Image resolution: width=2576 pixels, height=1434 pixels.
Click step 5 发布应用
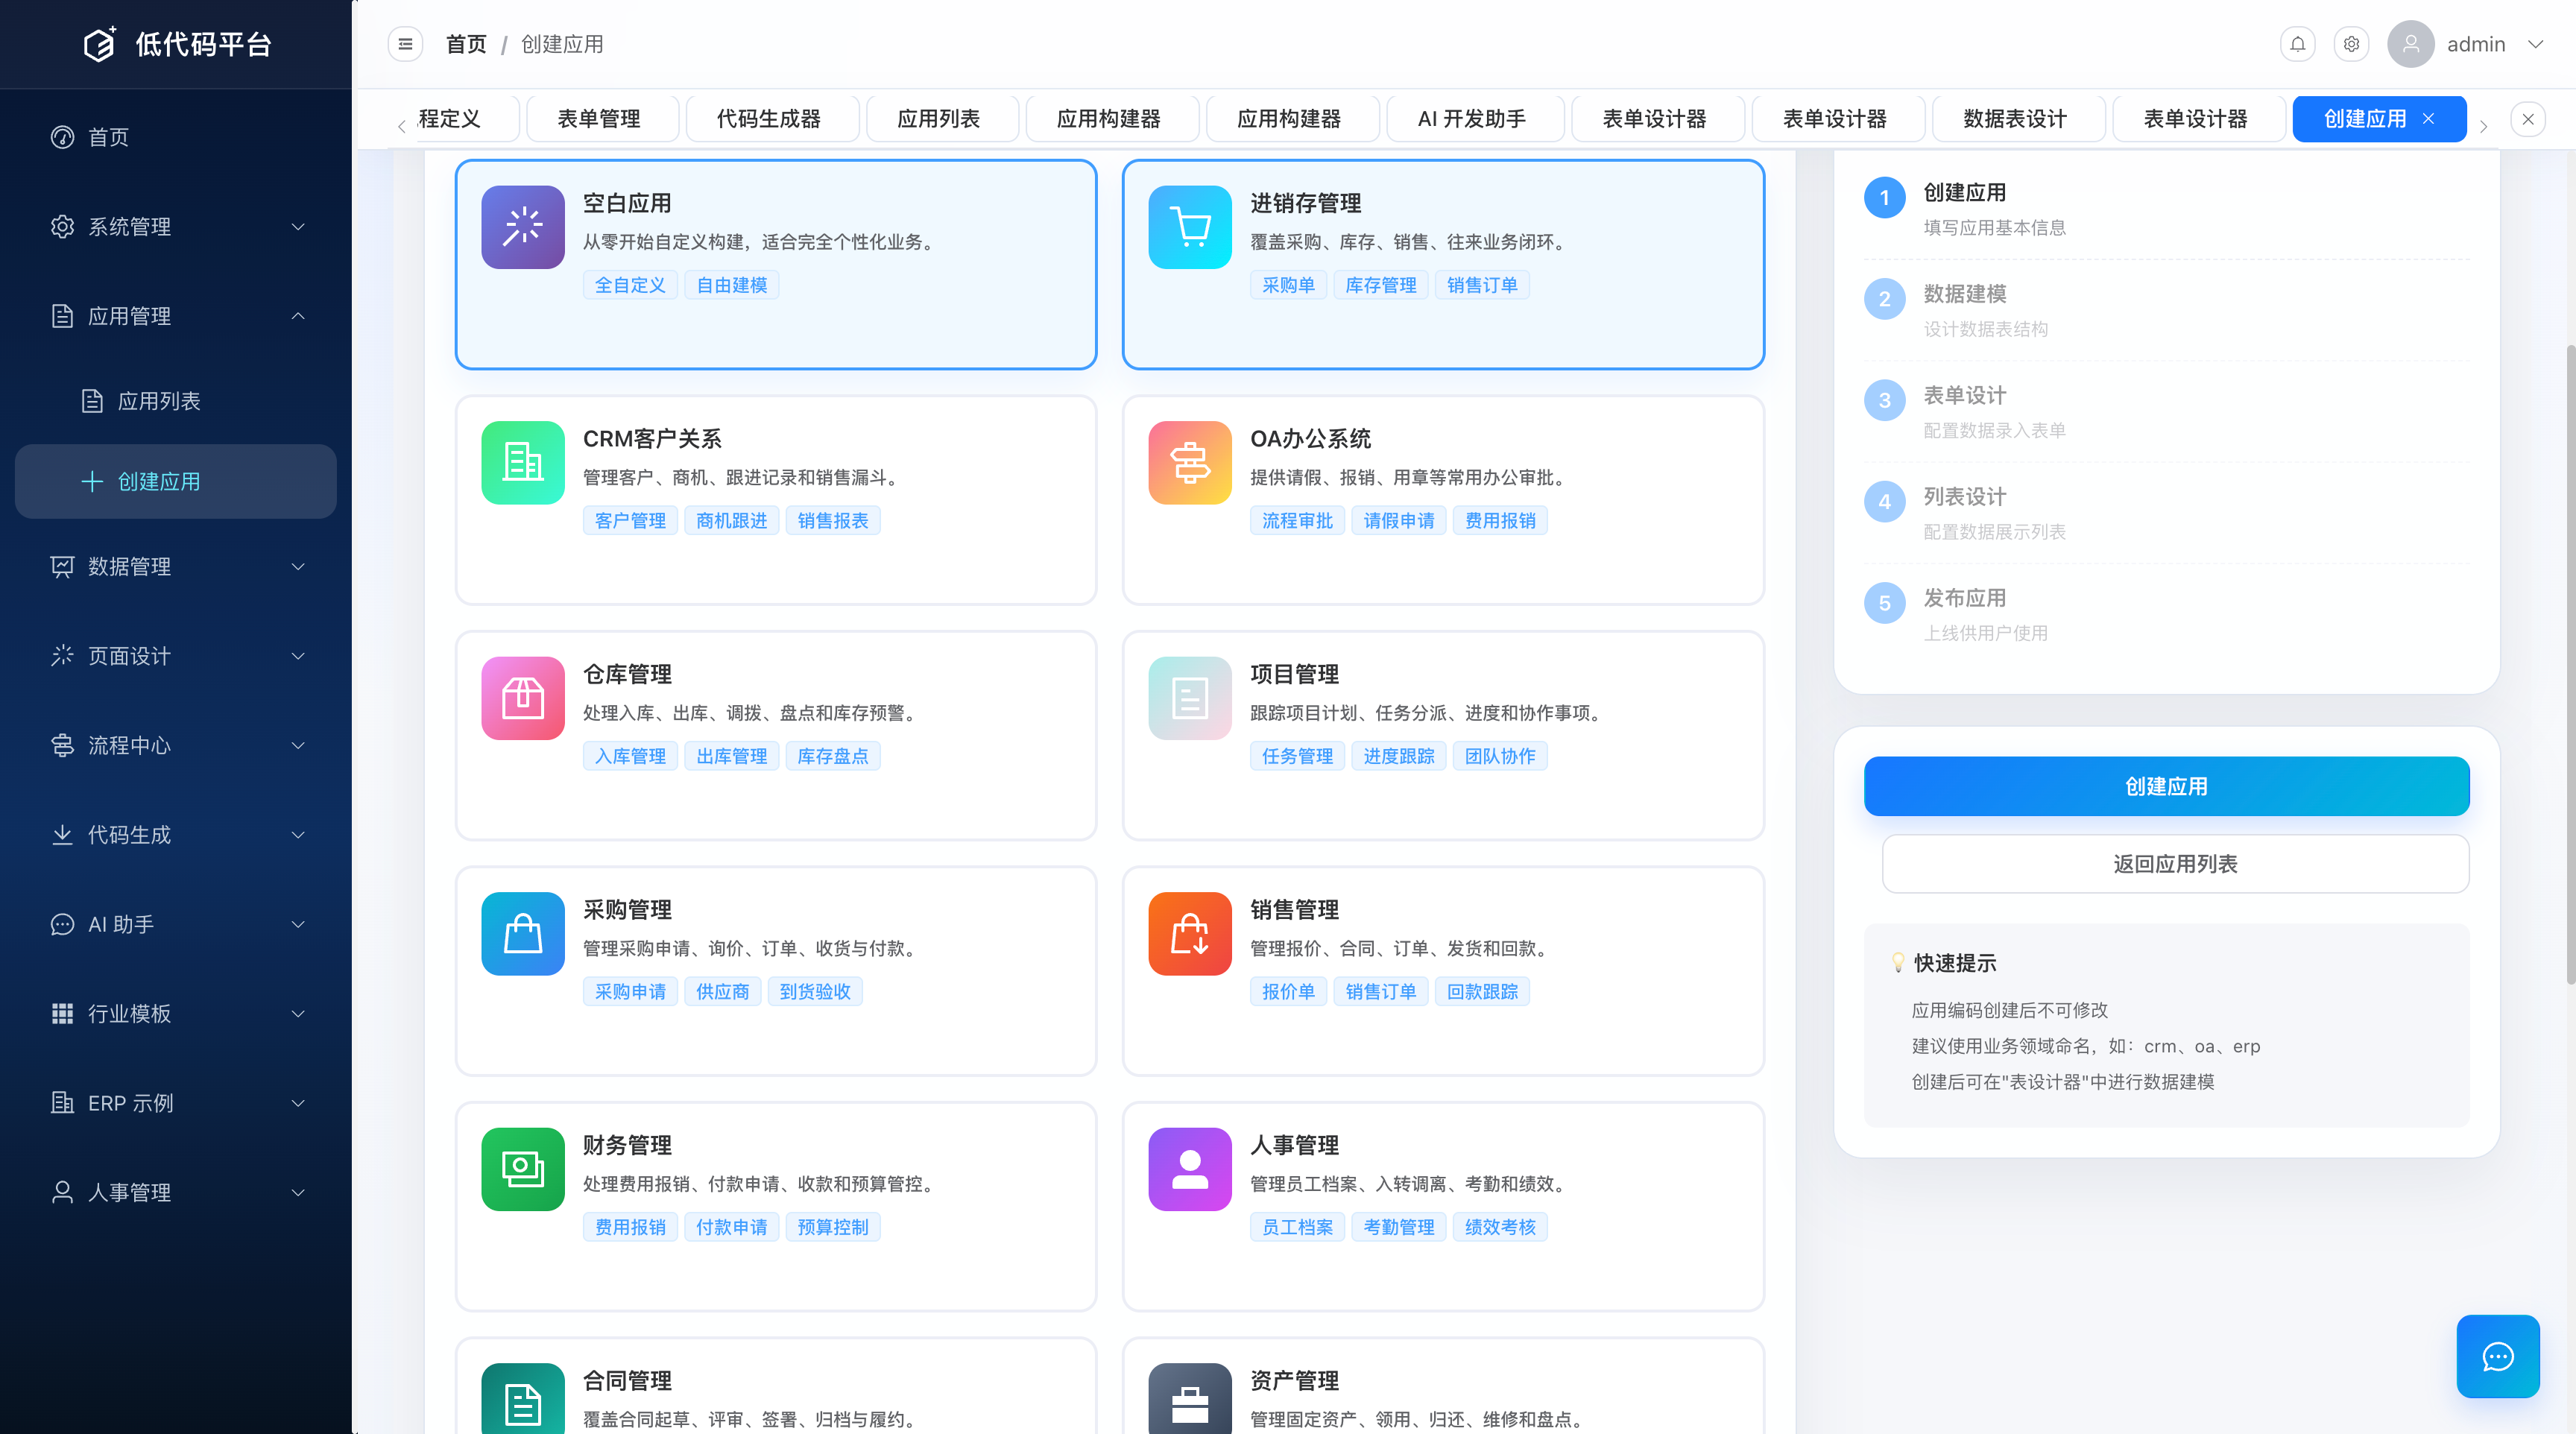click(2167, 614)
